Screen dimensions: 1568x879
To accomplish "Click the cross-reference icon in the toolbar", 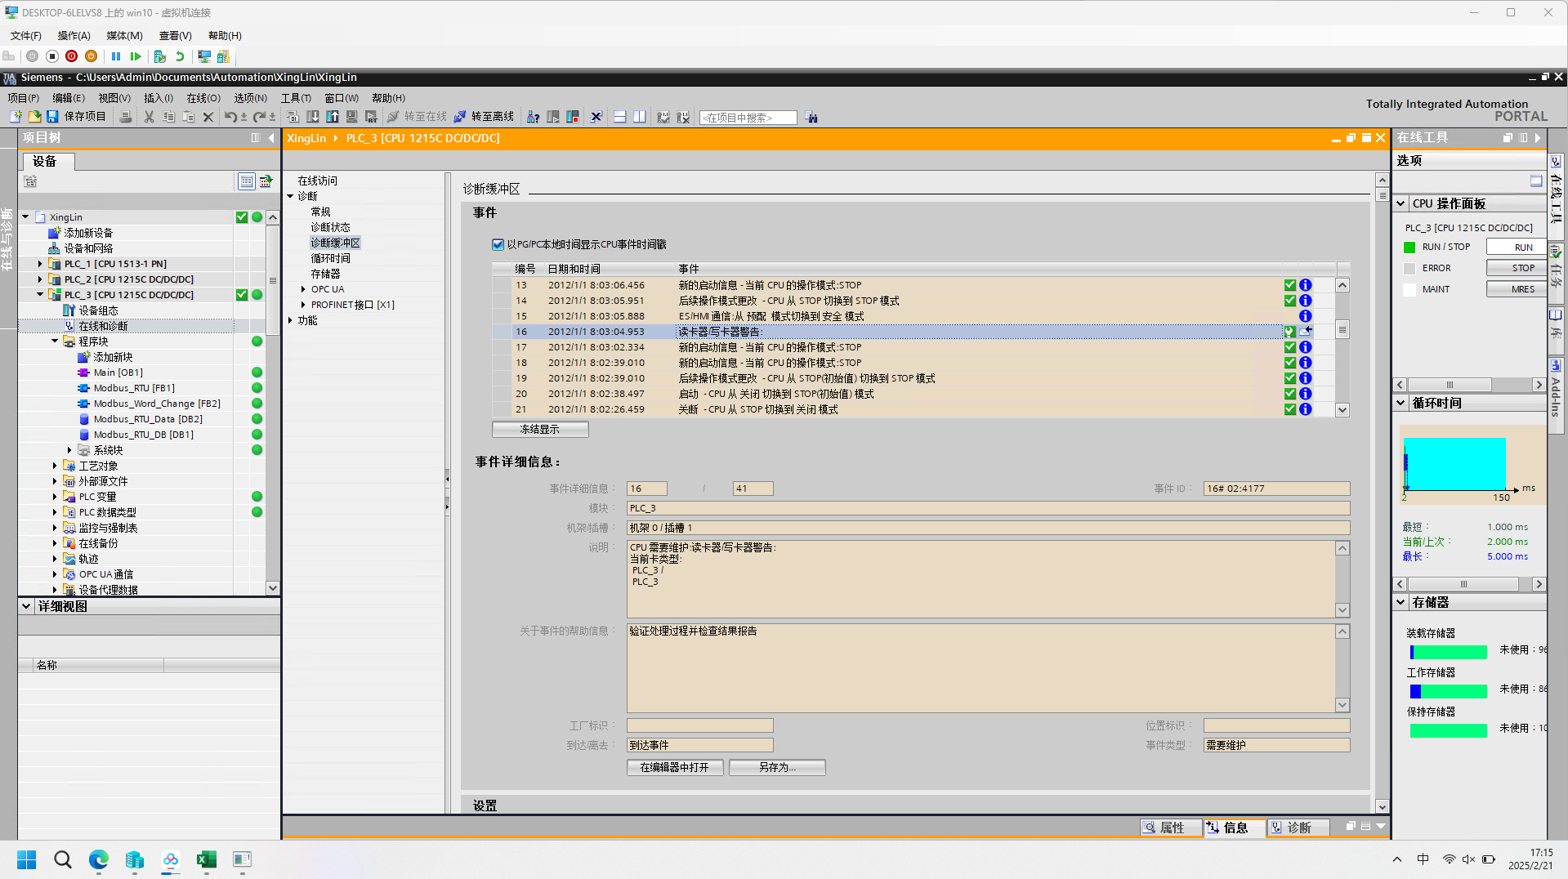I will click(596, 117).
